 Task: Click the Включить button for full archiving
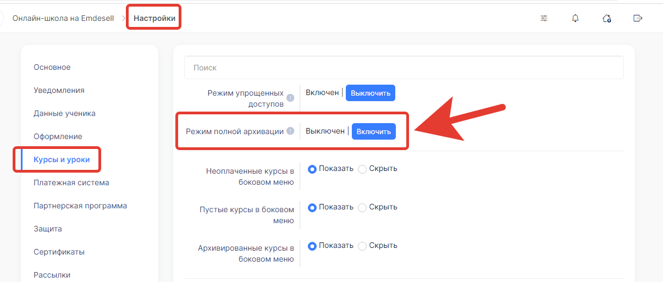pyautogui.click(x=374, y=131)
